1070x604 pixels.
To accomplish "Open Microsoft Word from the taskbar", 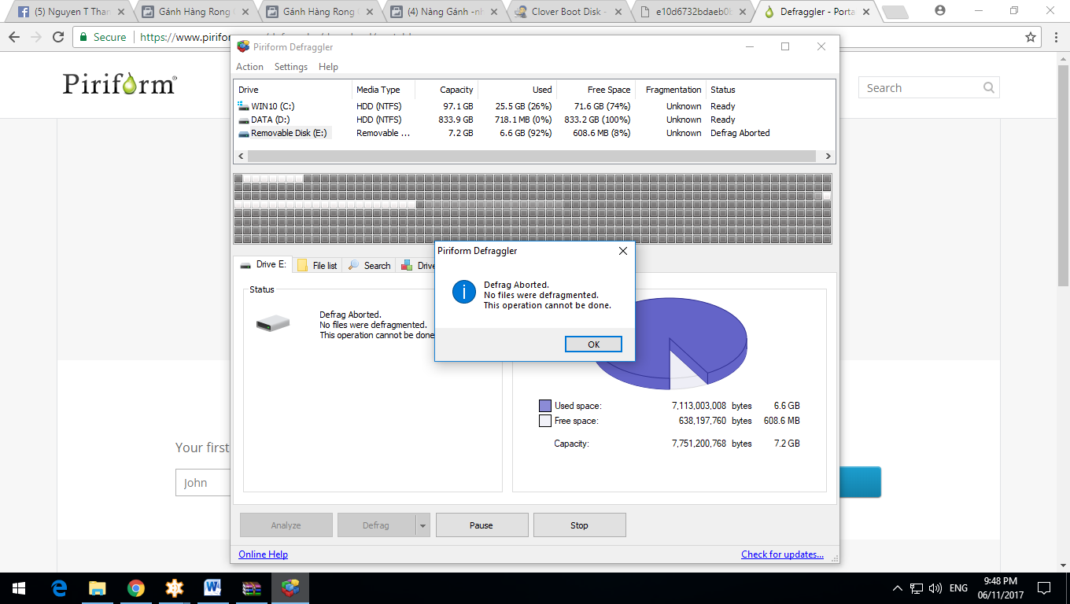I will [212, 588].
